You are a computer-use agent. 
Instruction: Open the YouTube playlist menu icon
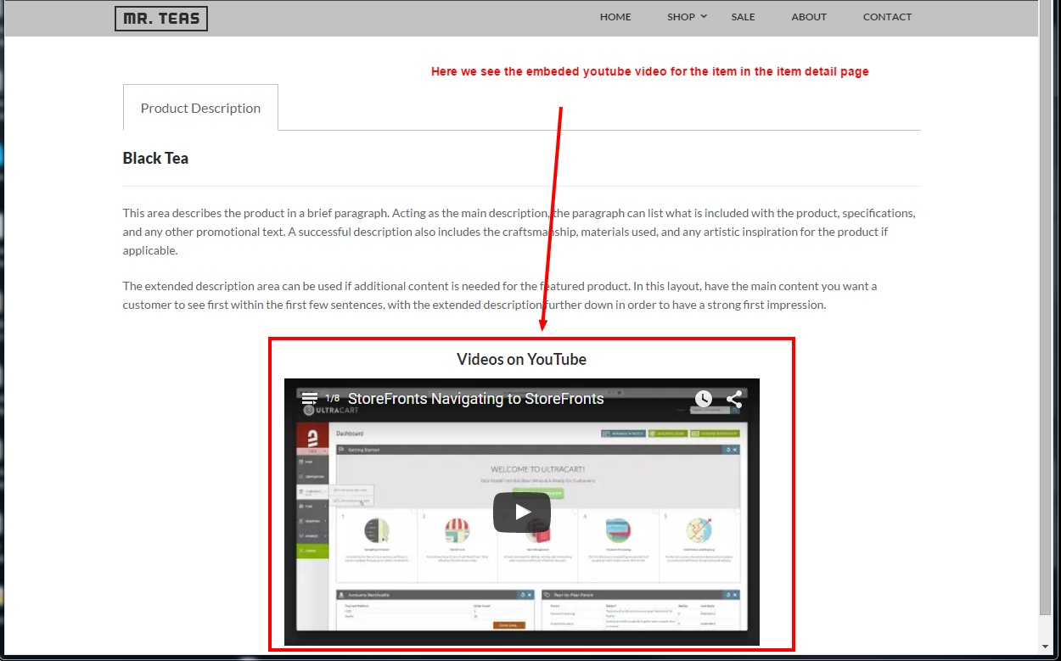(x=310, y=399)
